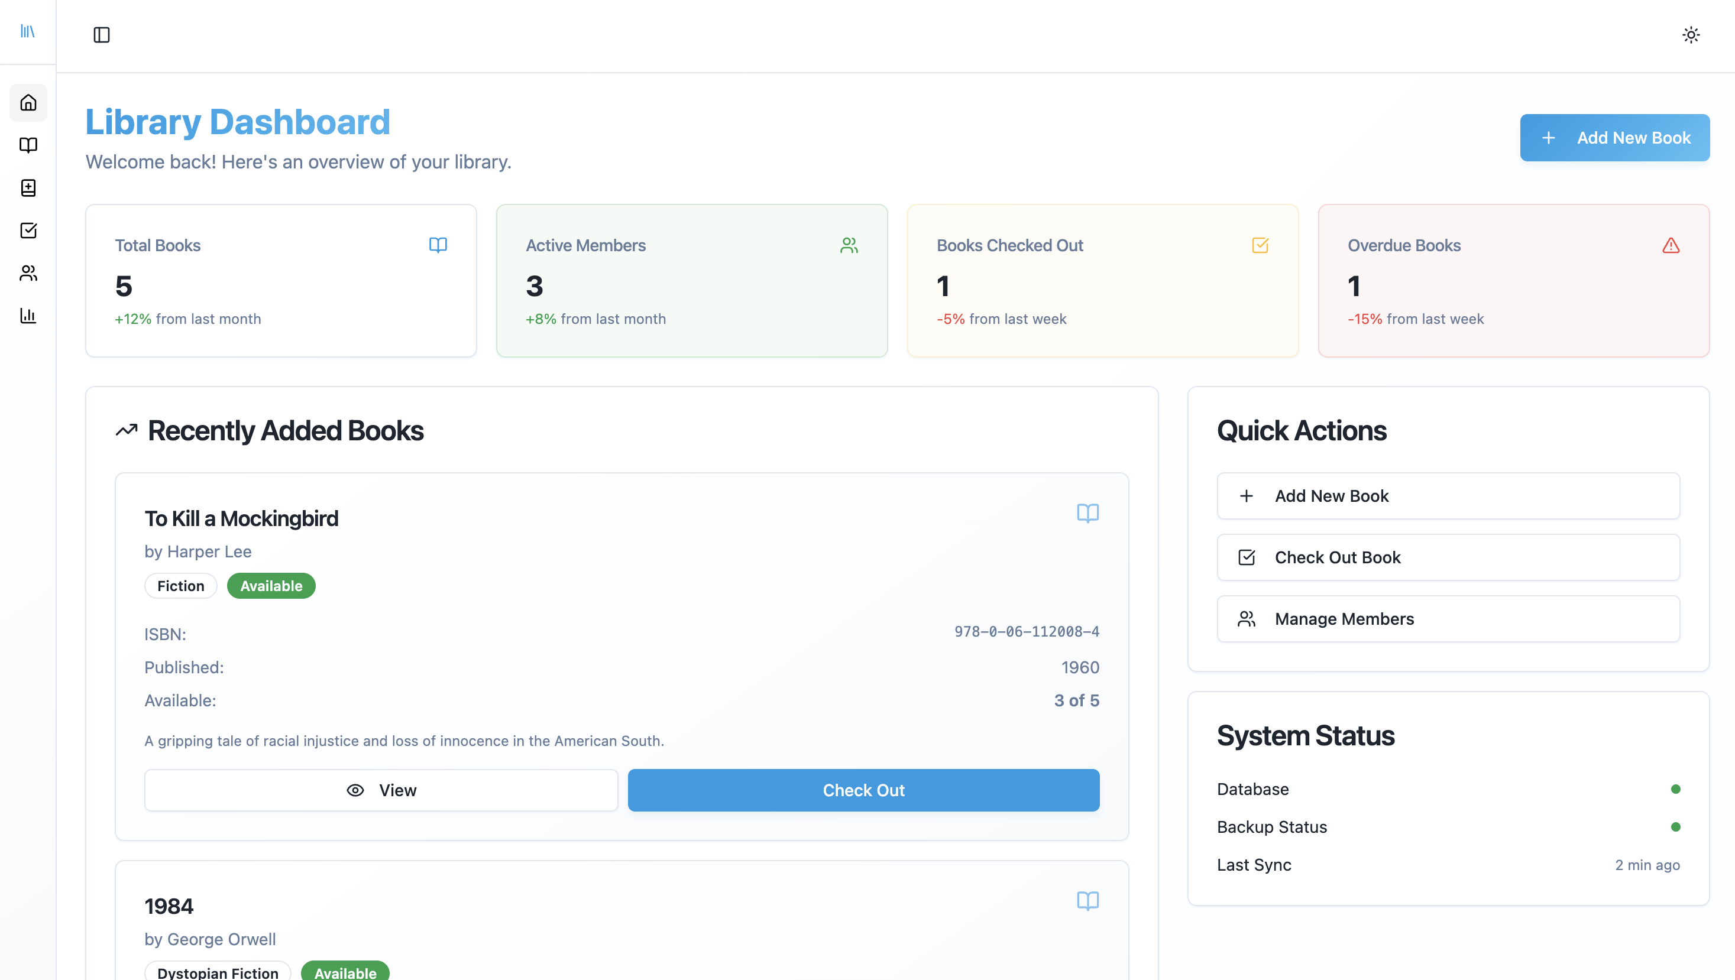Viewport: 1735px width, 980px height.
Task: Click the library logo at top left
Action: pyautogui.click(x=28, y=32)
